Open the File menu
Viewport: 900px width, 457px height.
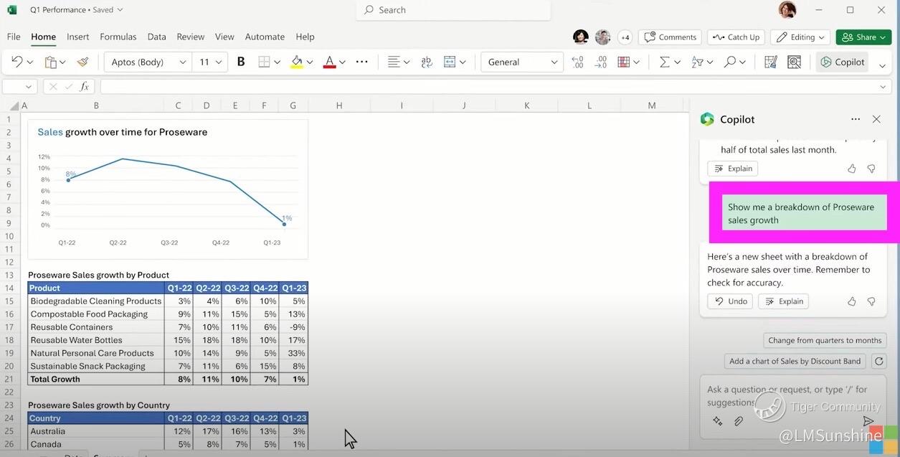pyautogui.click(x=14, y=37)
